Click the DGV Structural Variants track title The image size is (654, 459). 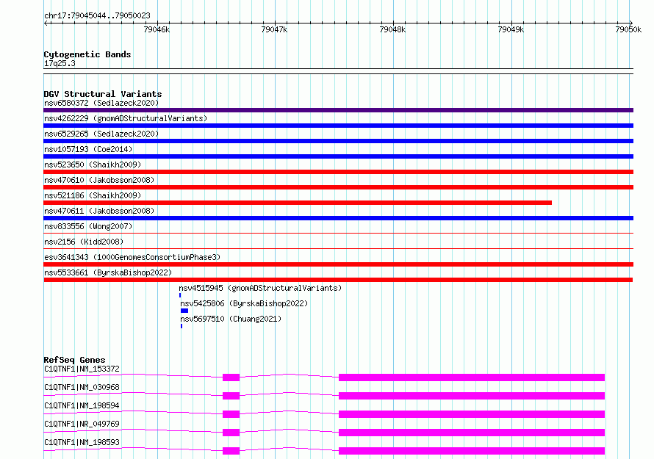click(103, 94)
